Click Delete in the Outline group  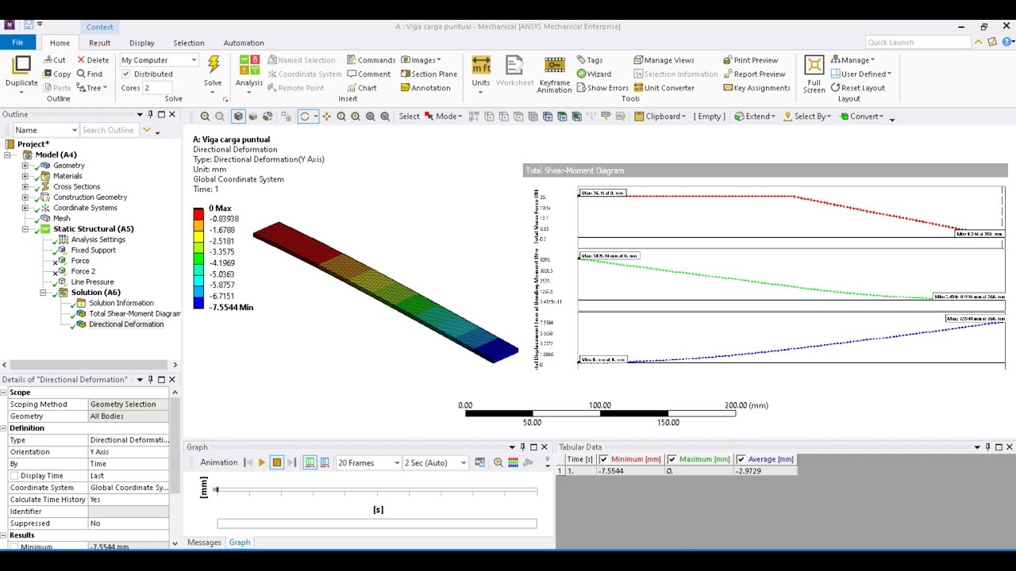(x=93, y=60)
